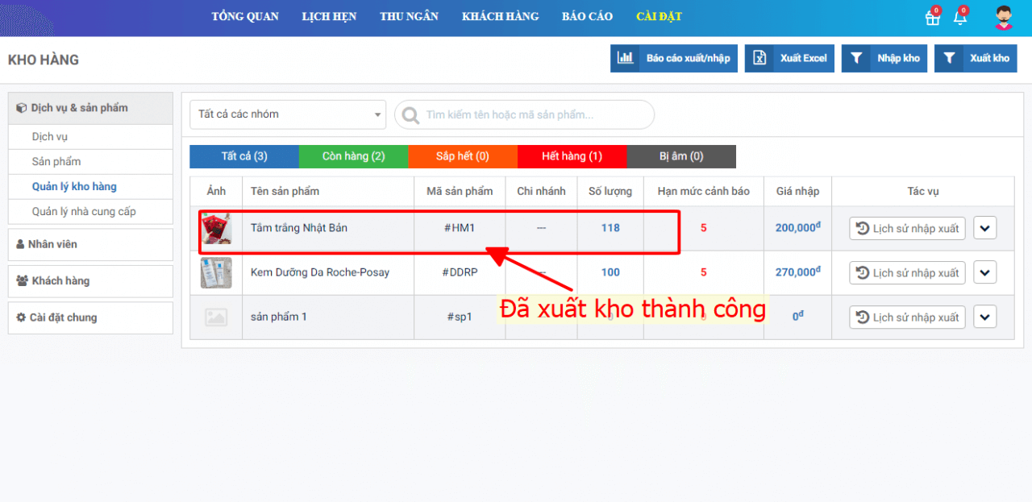Click the product search input field
Screen dimensions: 1032x502
click(x=532, y=115)
